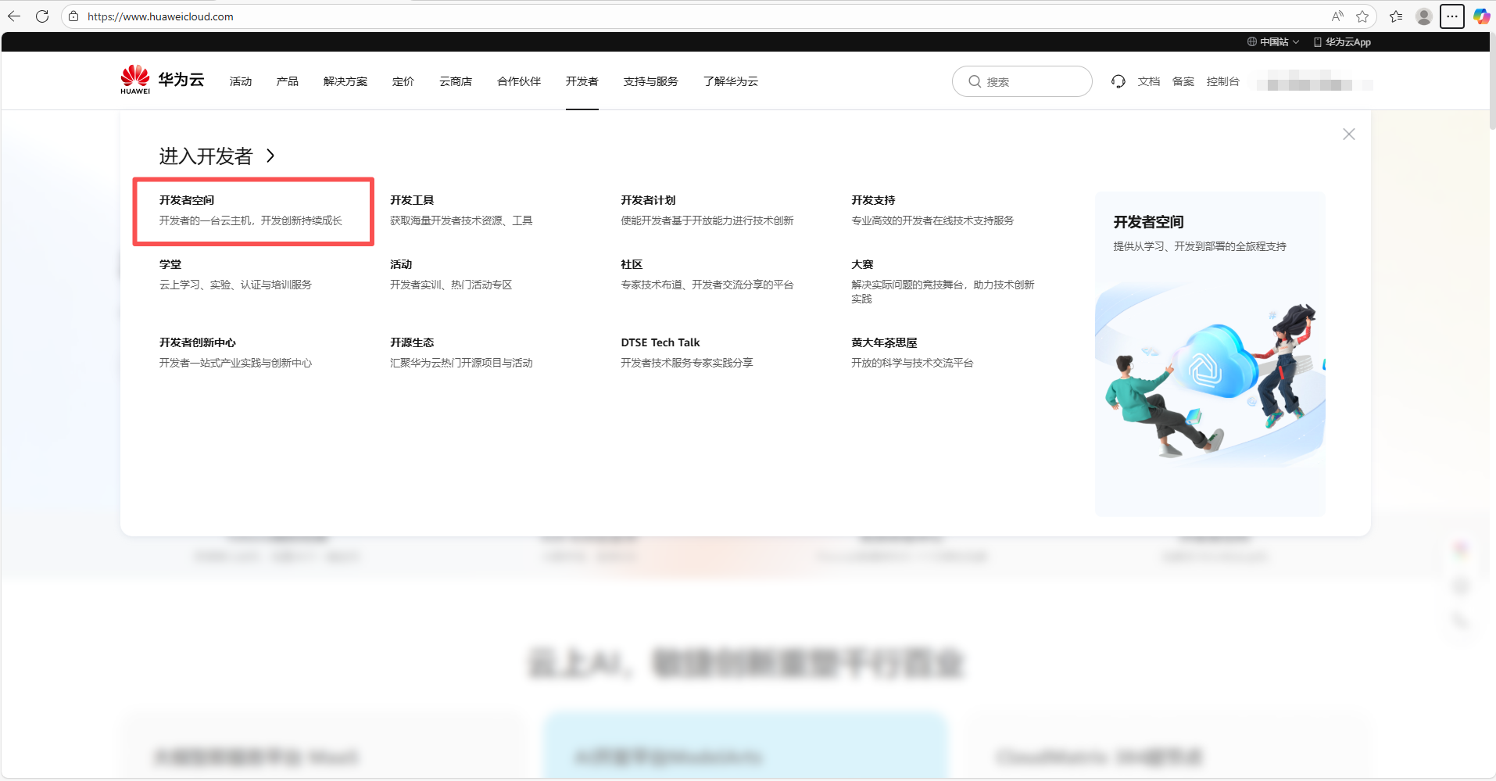
Task: Focus the 搜索 search box
Action: (1022, 81)
